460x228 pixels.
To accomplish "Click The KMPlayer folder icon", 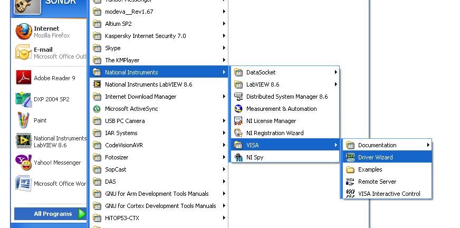I will point(97,60).
